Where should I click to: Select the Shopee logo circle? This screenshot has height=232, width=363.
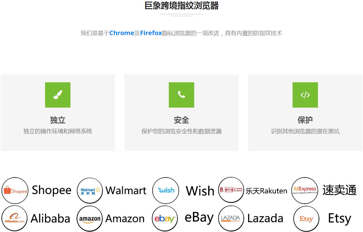click(x=15, y=191)
